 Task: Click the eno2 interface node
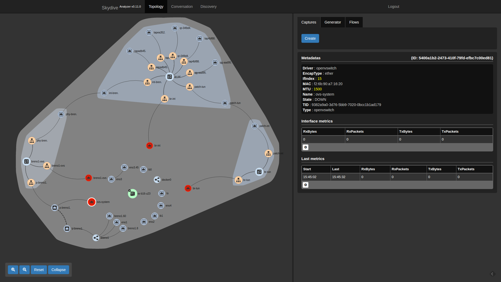coord(144,222)
